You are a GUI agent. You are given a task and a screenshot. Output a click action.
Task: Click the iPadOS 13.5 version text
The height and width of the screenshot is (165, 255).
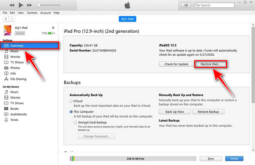pos(168,45)
